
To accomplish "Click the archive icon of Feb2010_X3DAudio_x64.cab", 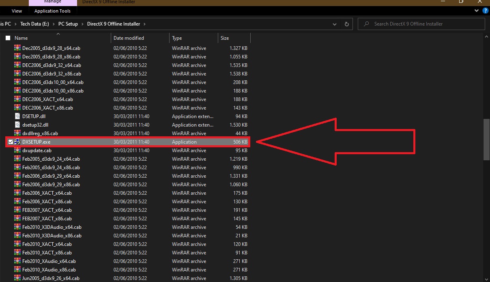I will click(x=17, y=227).
